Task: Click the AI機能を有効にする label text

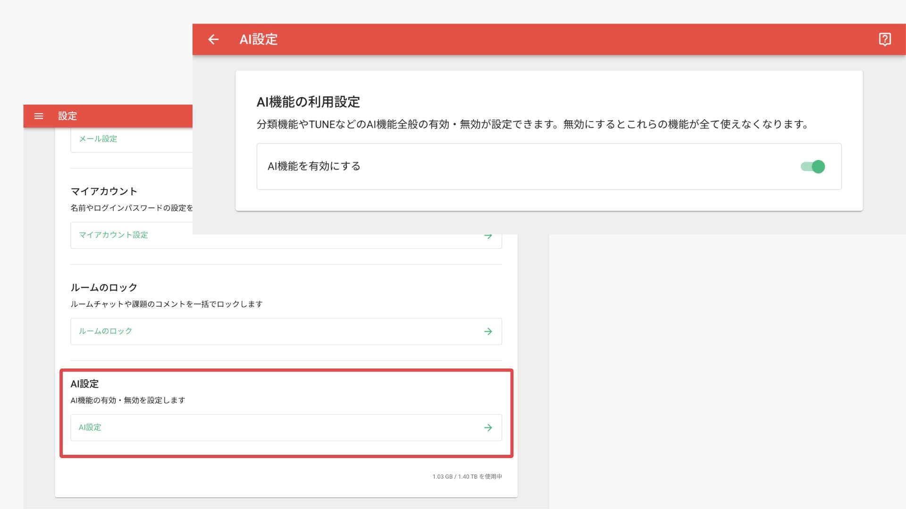Action: click(x=314, y=166)
